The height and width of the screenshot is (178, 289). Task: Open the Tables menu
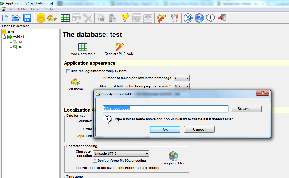[22, 9]
